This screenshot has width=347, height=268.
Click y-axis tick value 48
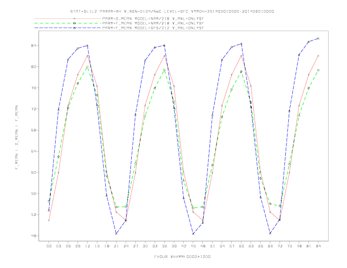[x=33, y=236]
